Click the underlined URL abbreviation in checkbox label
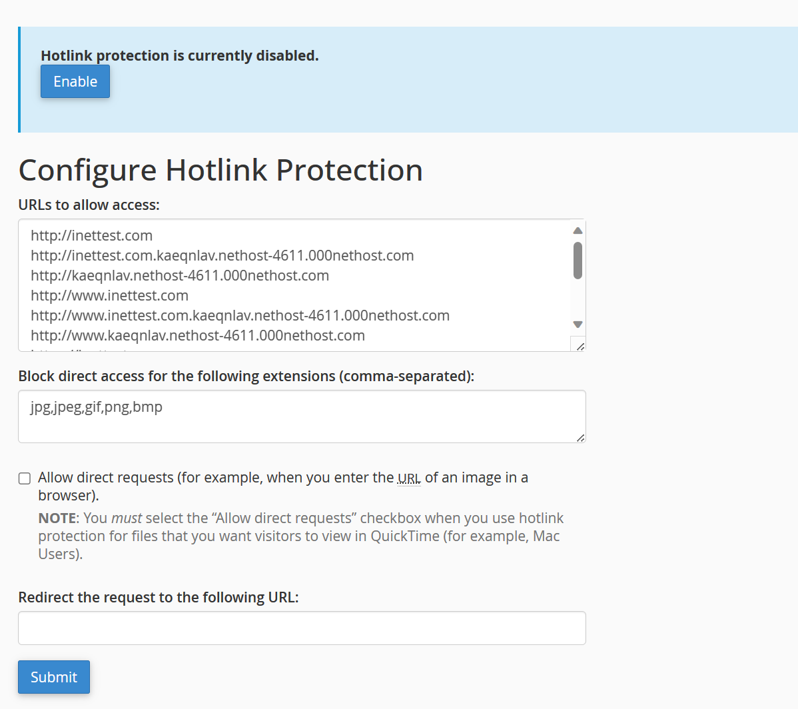 (409, 478)
